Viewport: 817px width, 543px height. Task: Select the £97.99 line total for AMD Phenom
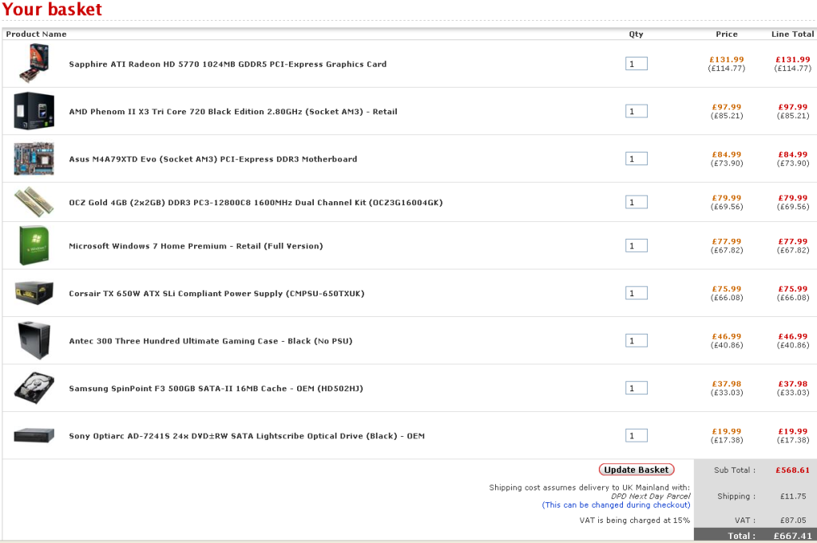coord(792,107)
